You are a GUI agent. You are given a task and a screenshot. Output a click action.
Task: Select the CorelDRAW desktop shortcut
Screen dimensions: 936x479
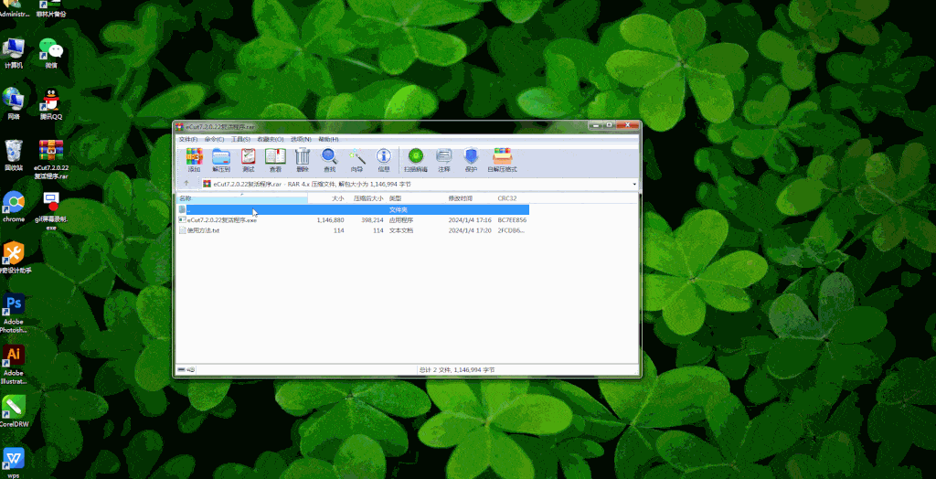pyautogui.click(x=13, y=411)
